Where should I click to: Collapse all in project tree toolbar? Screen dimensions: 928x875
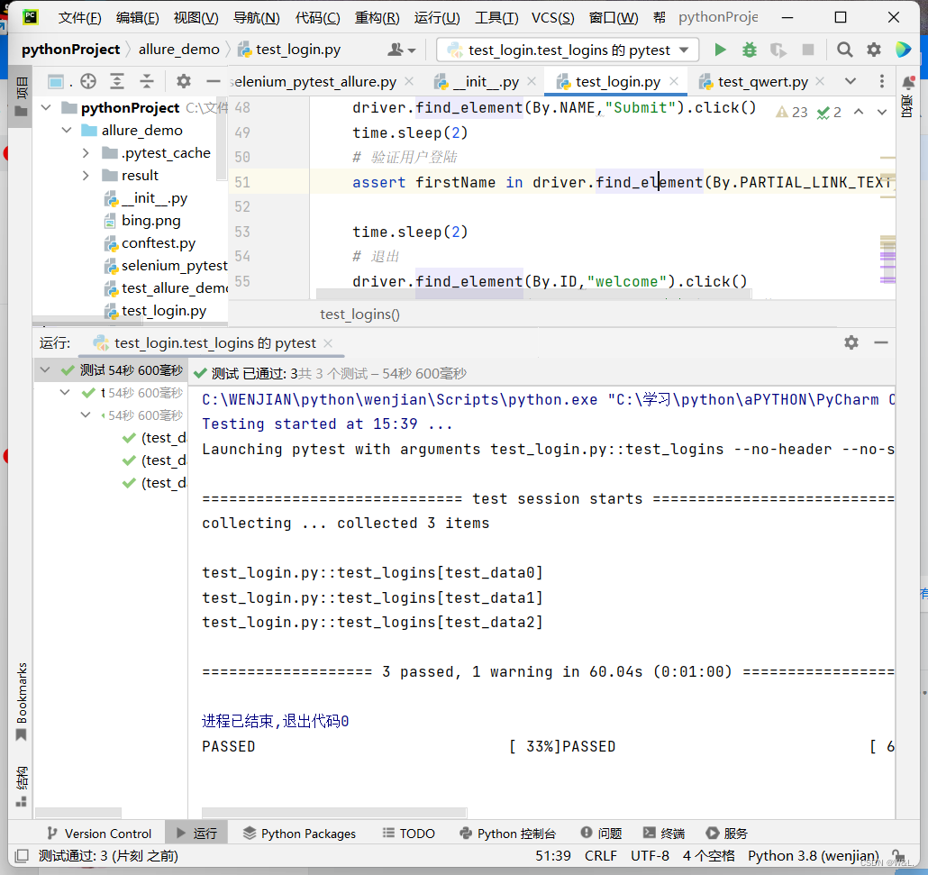[146, 81]
